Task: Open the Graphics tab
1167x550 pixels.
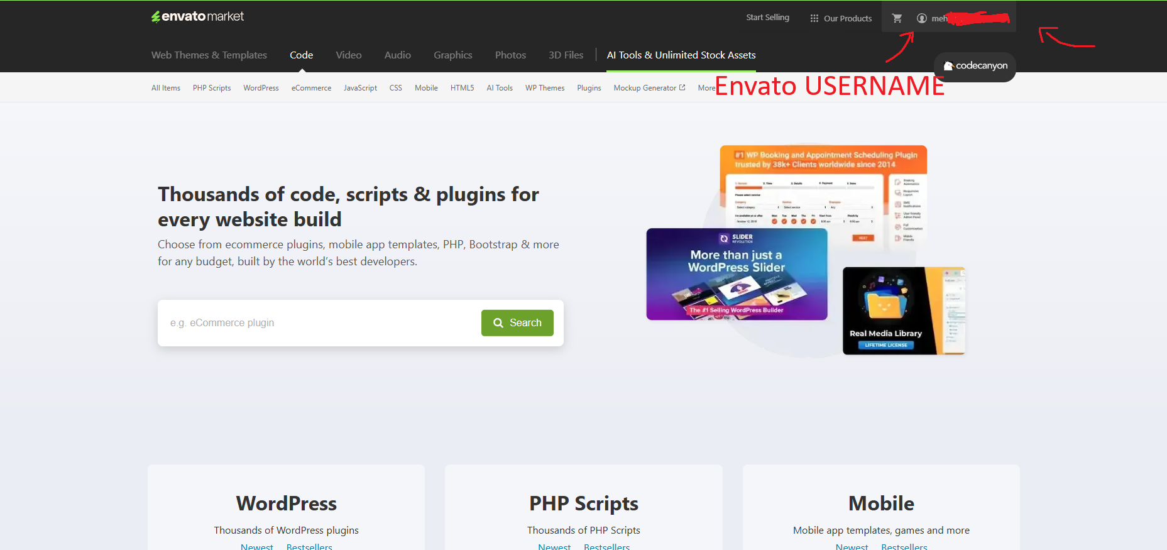Action: tap(453, 55)
